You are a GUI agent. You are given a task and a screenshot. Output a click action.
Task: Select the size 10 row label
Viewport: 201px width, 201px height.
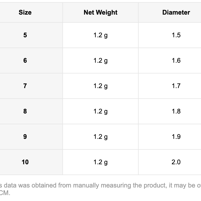click(x=25, y=162)
